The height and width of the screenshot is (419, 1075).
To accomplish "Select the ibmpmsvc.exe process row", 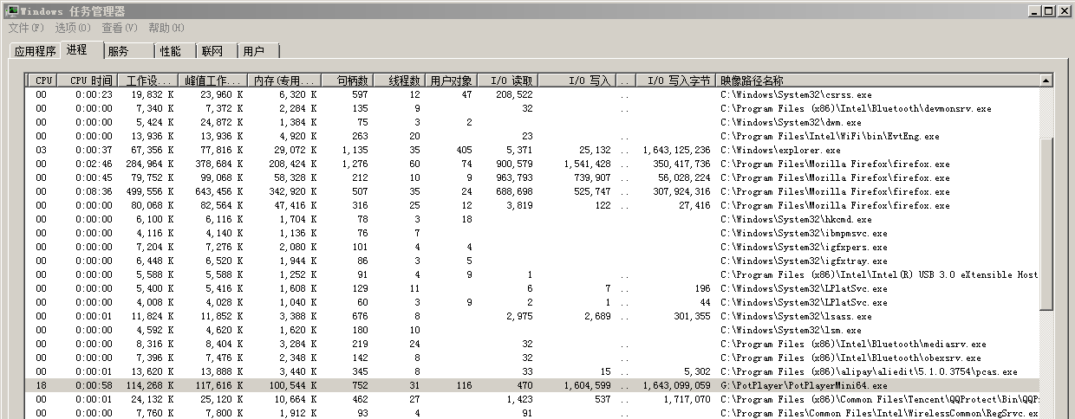I will point(534,233).
